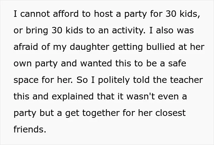Click the word "politely"
This screenshot has height=145, width=214.
(114, 80)
